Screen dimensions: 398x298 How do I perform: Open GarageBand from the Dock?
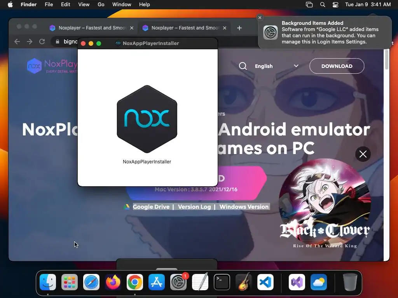244,282
